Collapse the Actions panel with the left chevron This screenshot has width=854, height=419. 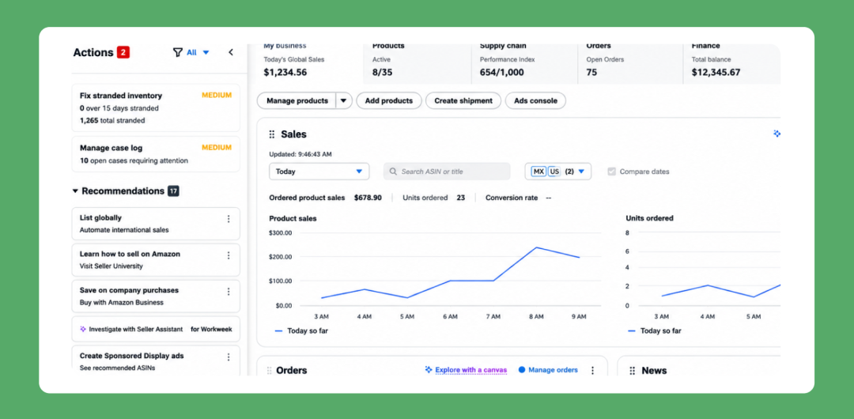pos(230,52)
